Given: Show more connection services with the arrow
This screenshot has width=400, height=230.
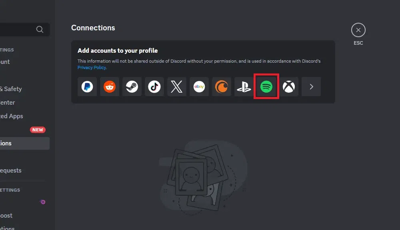Looking at the screenshot, I should [311, 87].
